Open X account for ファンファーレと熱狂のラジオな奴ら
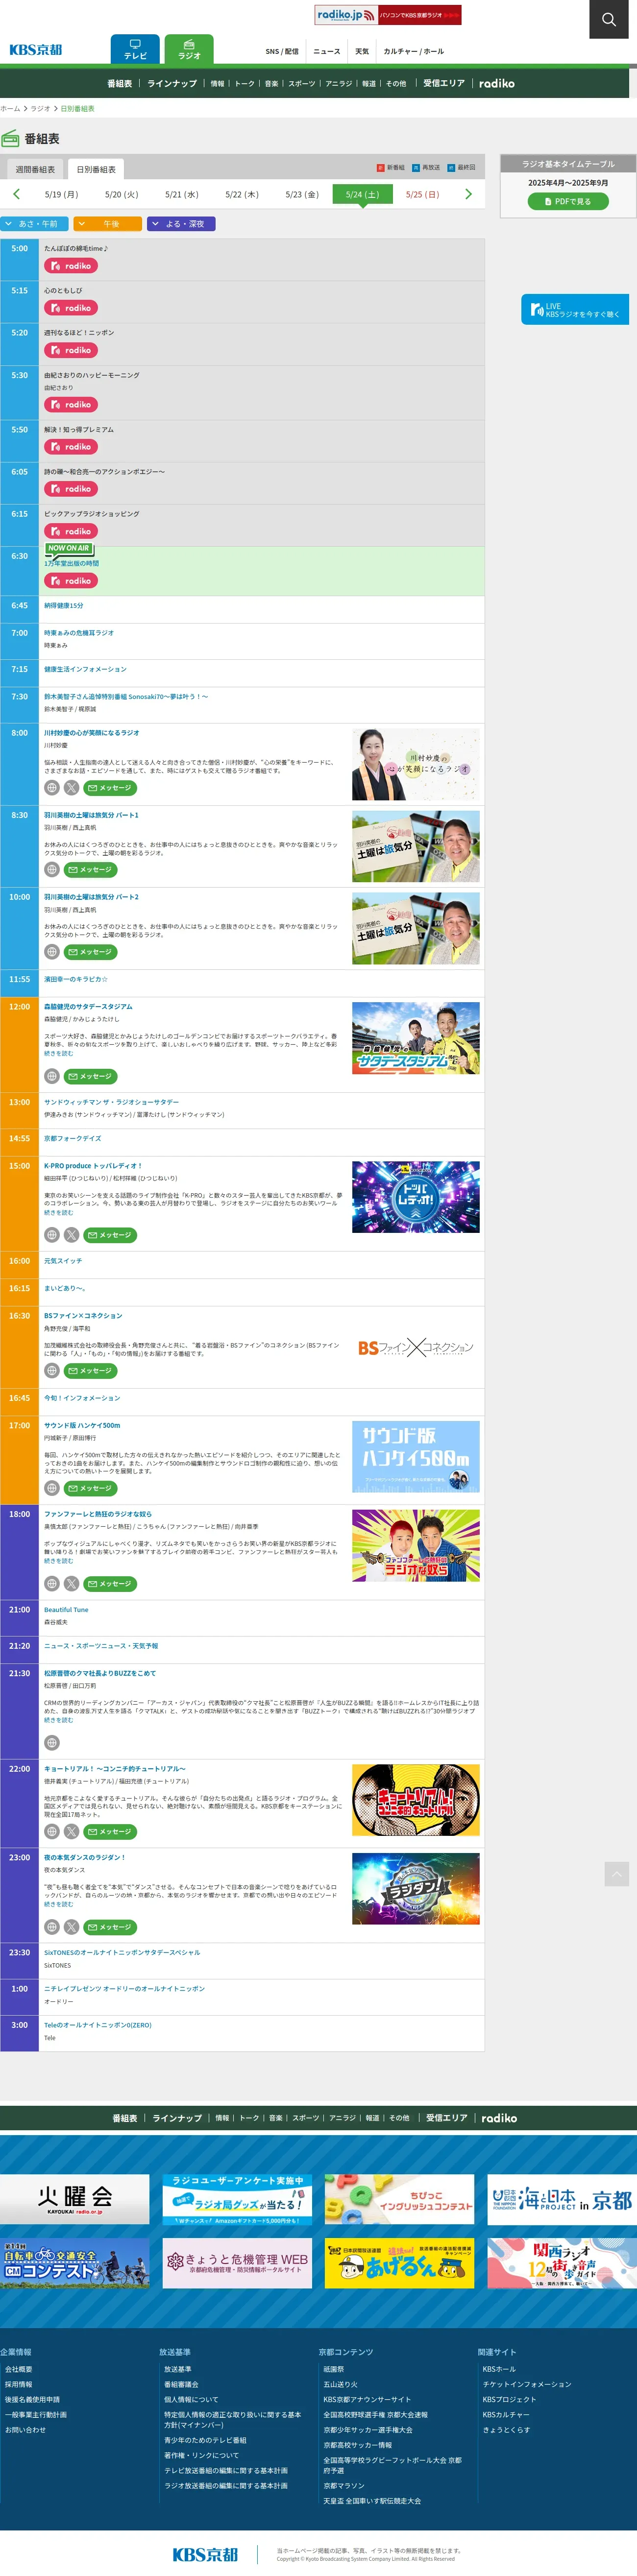This screenshot has height=2576, width=637. [x=71, y=1584]
